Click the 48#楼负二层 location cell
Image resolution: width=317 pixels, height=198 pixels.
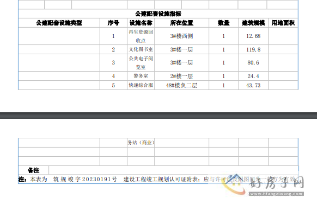(x=181, y=85)
